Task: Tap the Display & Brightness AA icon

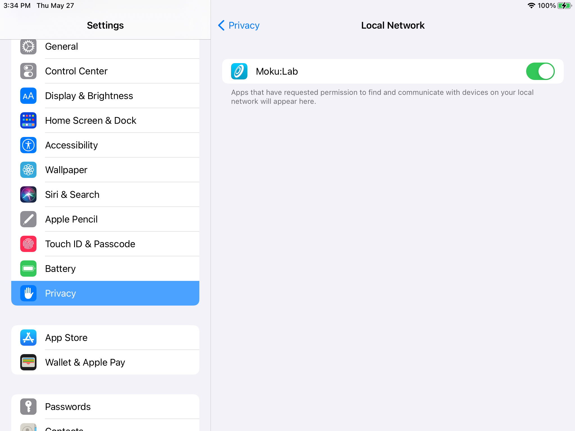Action: (28, 96)
